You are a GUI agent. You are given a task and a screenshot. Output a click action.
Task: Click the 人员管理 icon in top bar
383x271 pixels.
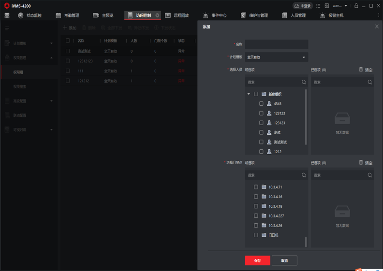(285, 15)
